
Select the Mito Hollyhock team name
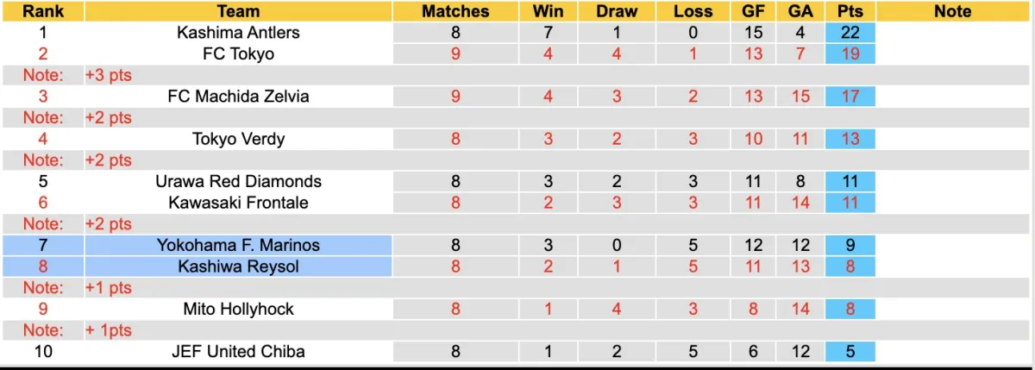(238, 309)
